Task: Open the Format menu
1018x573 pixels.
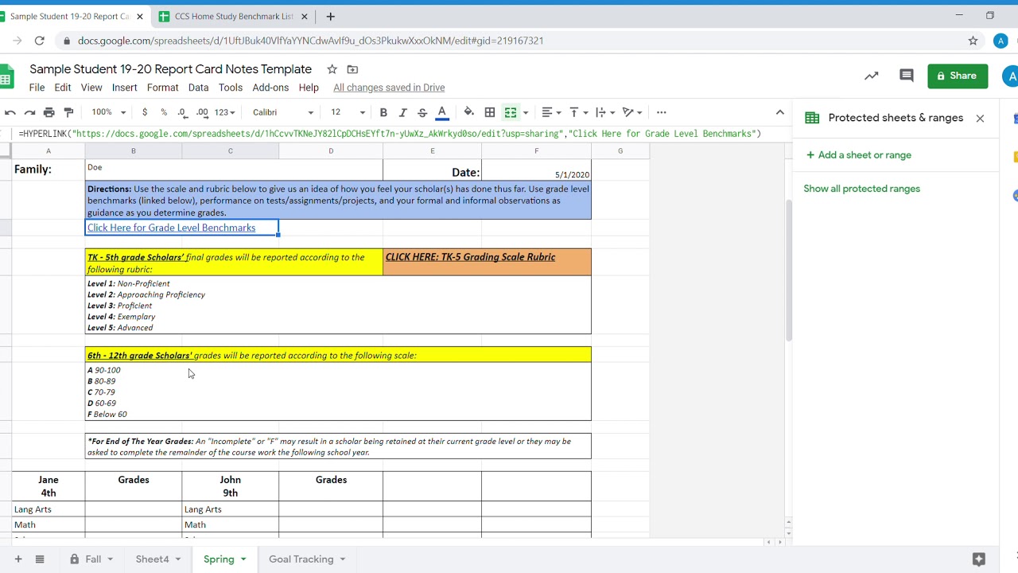Action: [x=162, y=88]
